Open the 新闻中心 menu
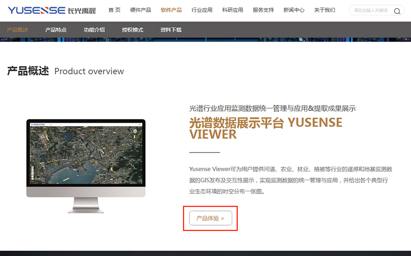 (294, 10)
